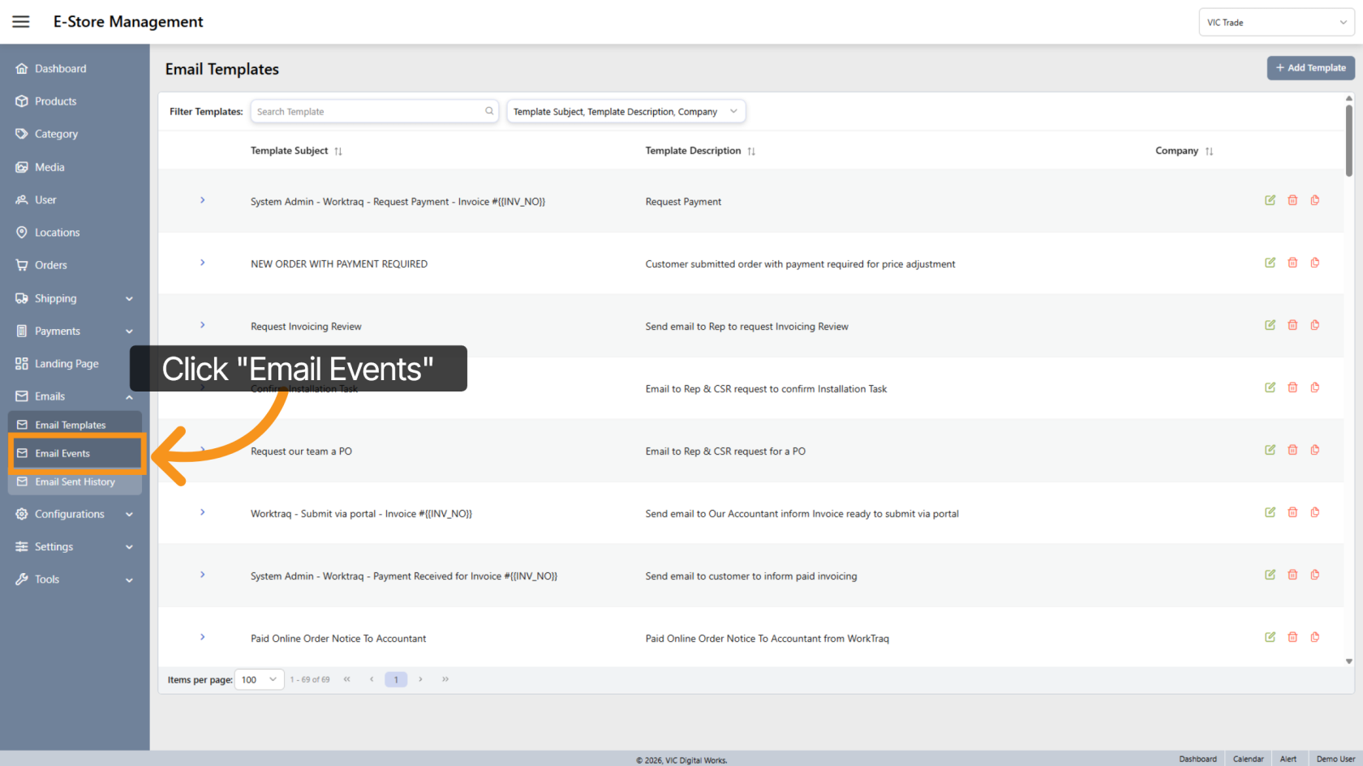Click the Search Template input field
This screenshot has width=1363, height=766.
click(x=368, y=112)
